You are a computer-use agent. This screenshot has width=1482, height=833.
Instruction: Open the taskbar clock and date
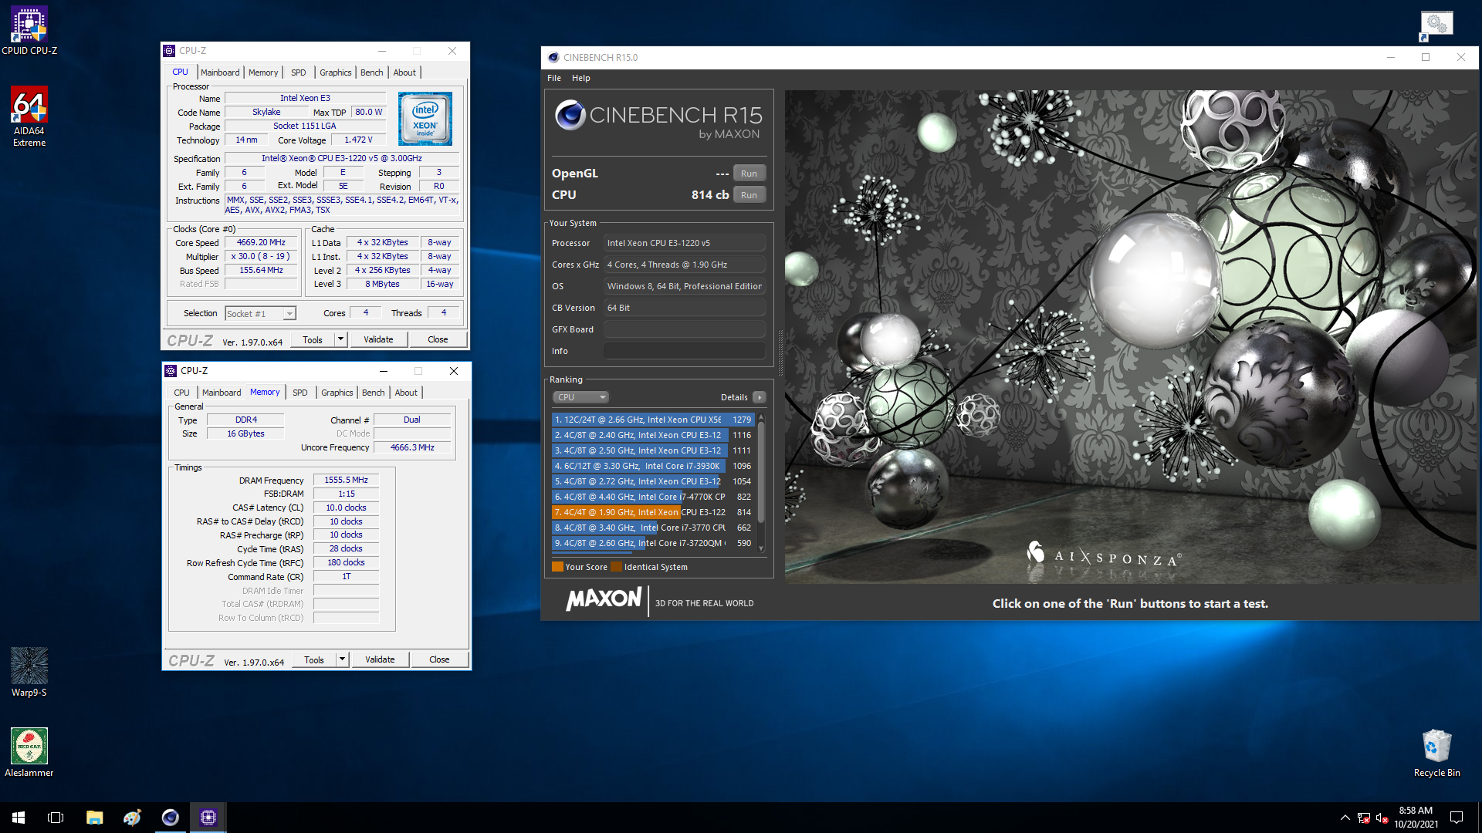coord(1416,818)
